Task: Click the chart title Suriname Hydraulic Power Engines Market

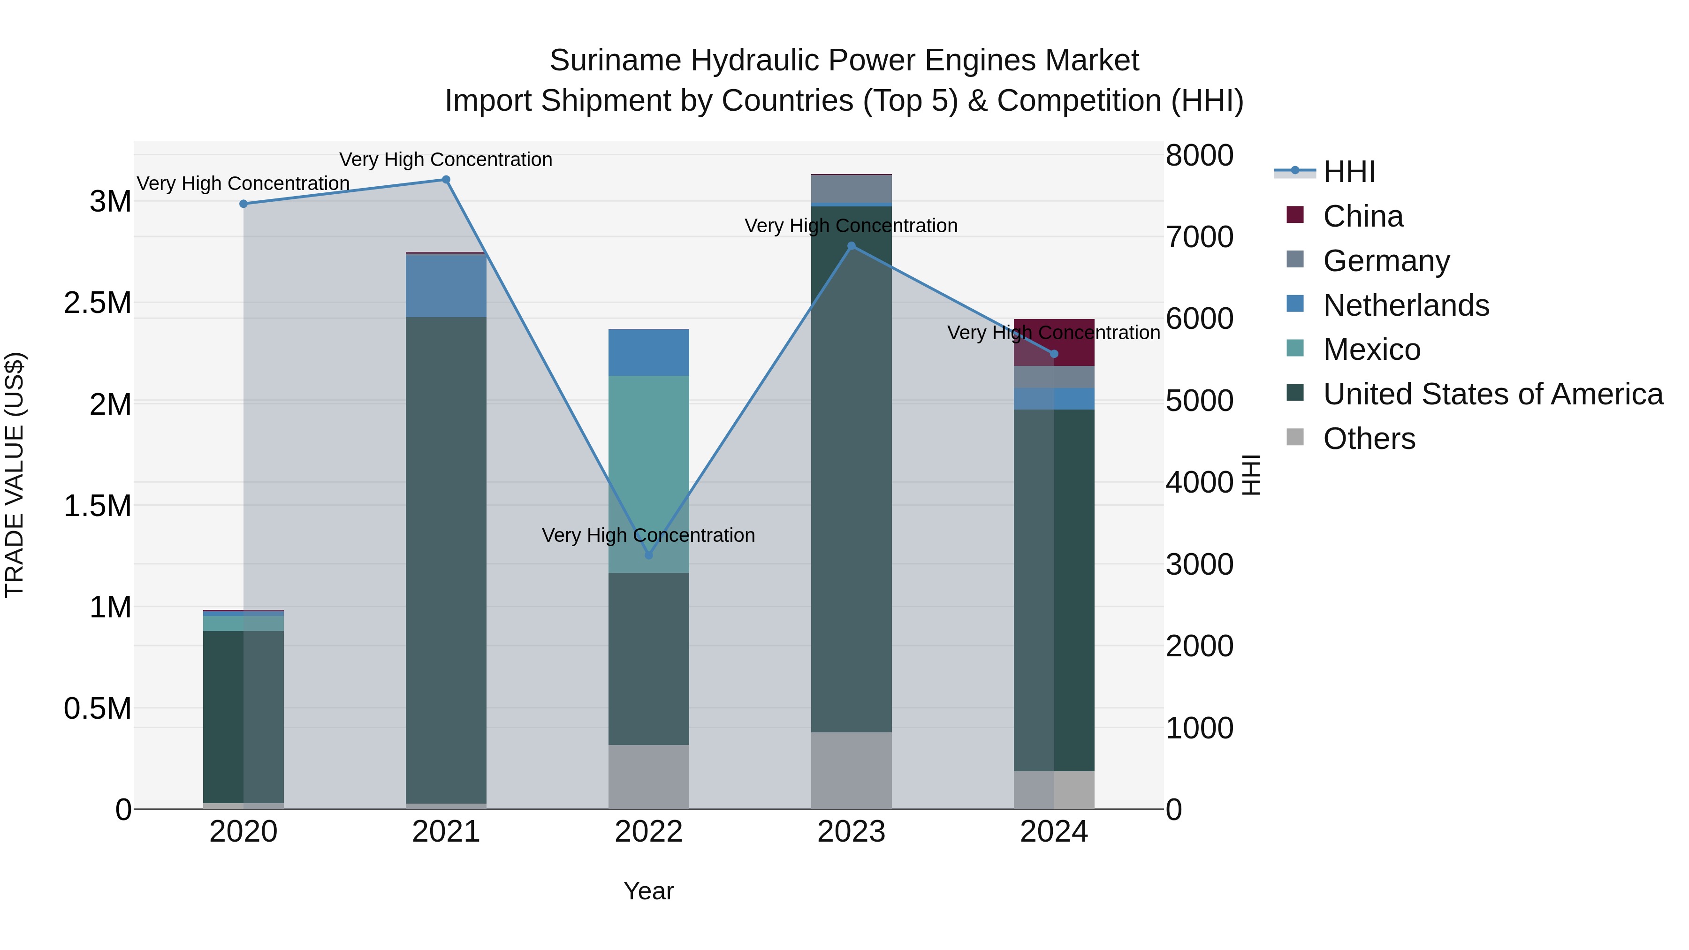Action: tap(844, 61)
